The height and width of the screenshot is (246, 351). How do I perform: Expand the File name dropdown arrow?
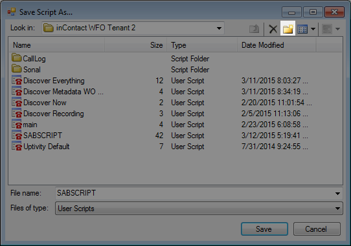click(x=337, y=193)
